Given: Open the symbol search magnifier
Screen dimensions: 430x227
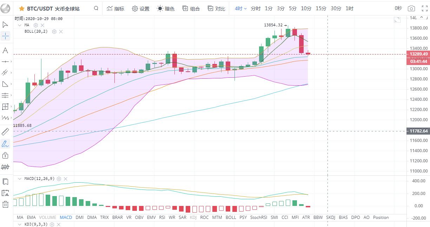Looking at the screenshot, I should point(96,8).
